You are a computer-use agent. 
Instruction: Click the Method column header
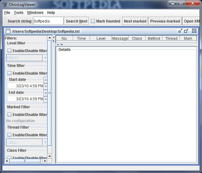tap(154, 38)
